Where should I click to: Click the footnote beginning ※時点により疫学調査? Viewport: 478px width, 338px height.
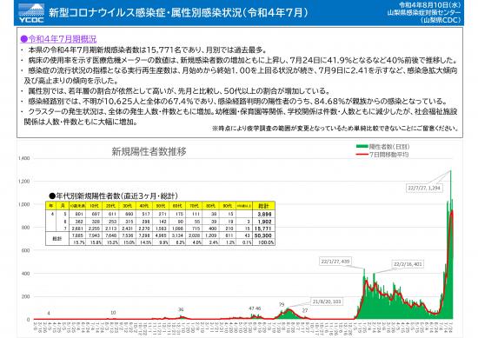(x=335, y=129)
